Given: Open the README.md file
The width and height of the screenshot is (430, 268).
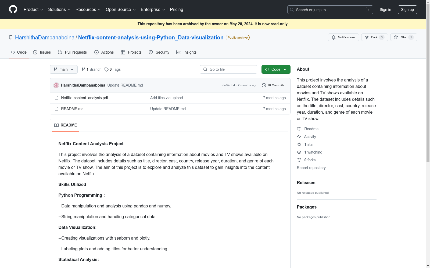Looking at the screenshot, I should [x=72, y=109].
